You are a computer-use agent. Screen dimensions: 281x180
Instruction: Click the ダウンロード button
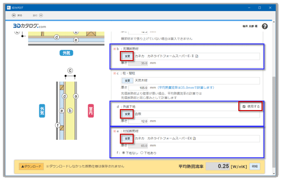coord(31,167)
